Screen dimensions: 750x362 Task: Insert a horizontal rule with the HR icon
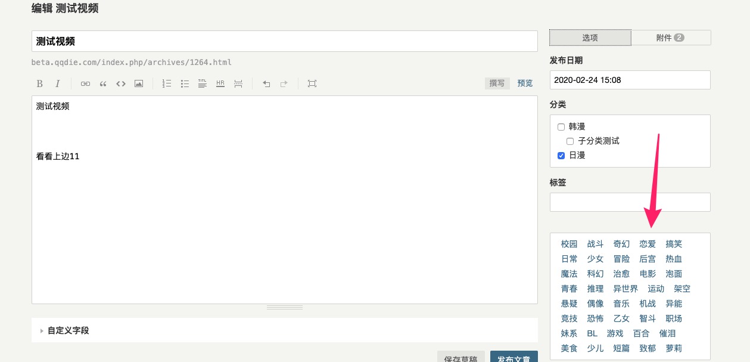220,83
